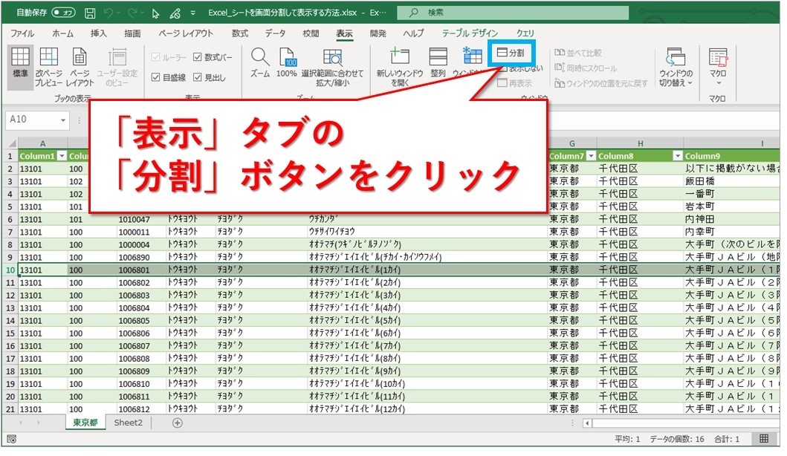Open the テーブルデザイン tab
Screen dimensions: 787x456
coord(470,33)
